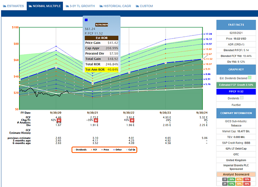Click the 62% LT Debt/Cap entry

coord(236,149)
